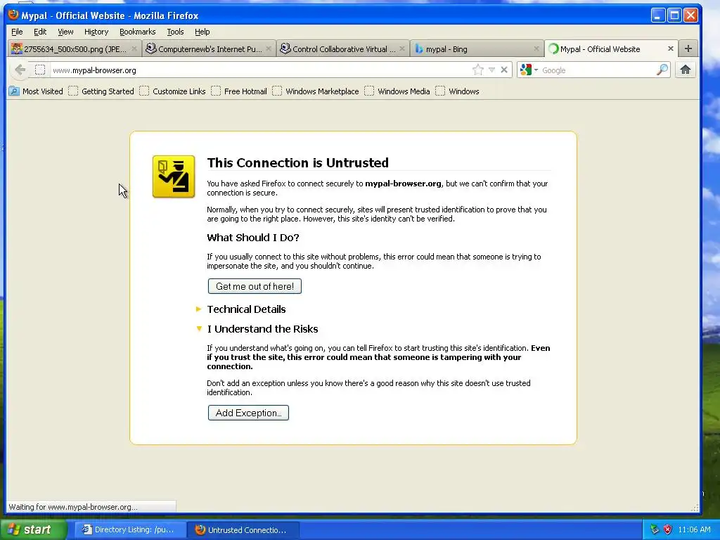
Task: Click the This Connection is Untrusted heading
Action: point(297,162)
